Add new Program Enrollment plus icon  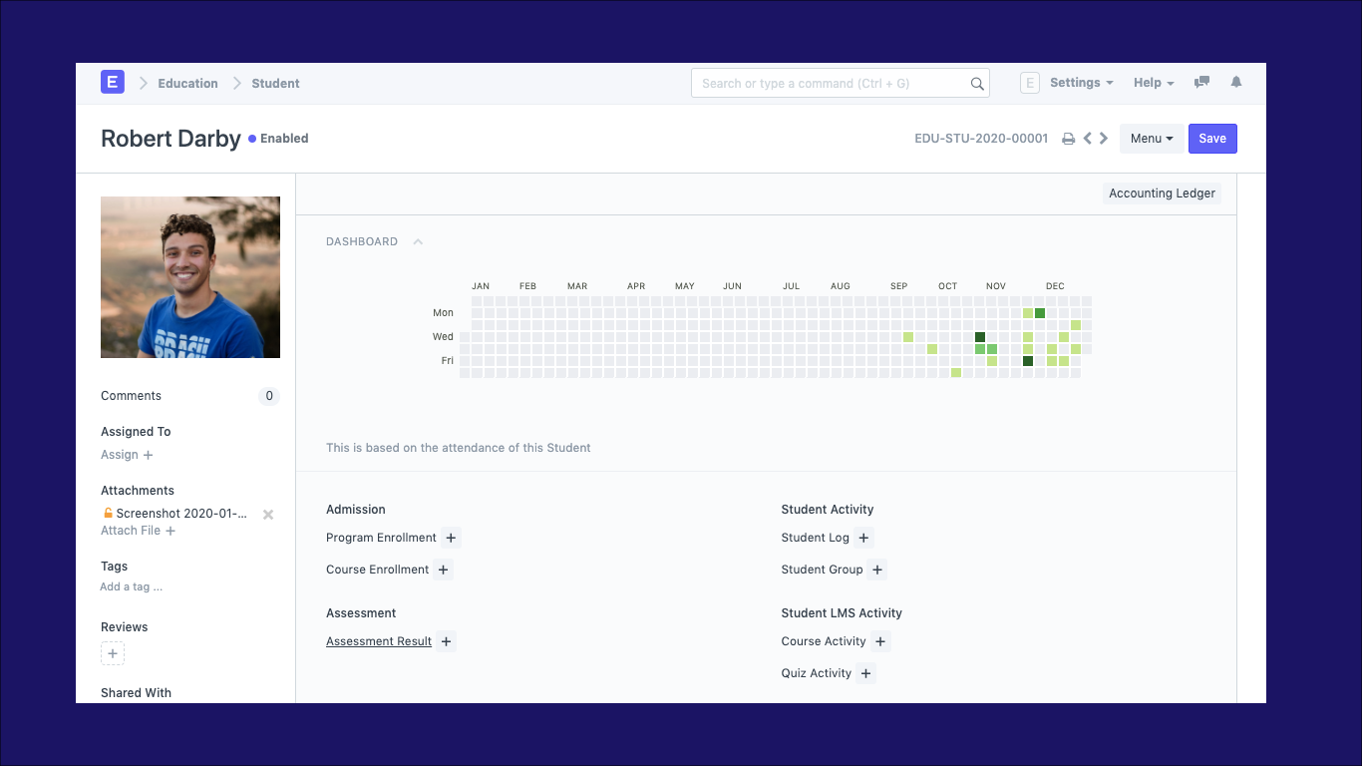click(451, 538)
